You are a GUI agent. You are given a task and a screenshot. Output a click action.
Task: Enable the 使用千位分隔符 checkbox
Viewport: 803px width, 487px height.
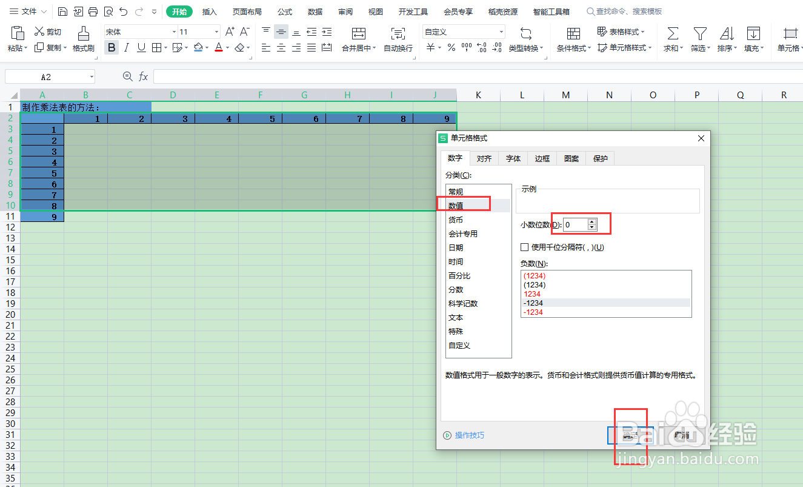[x=525, y=247]
